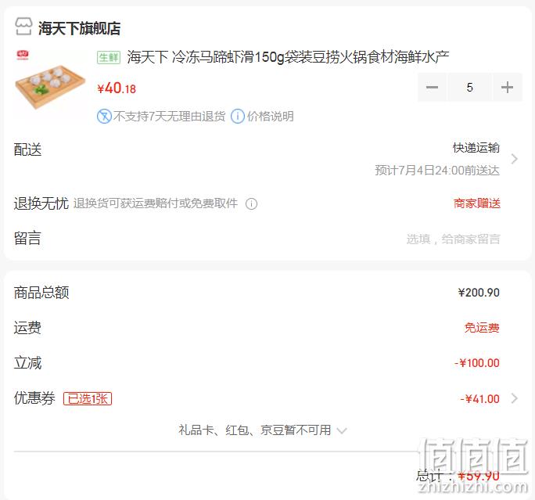This screenshot has height=500, width=535.
Task: Click the quantity field showing 5
Action: tap(469, 88)
